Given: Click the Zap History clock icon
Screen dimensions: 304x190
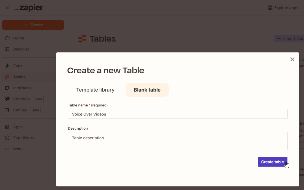Looking at the screenshot, I should click(x=7, y=138).
